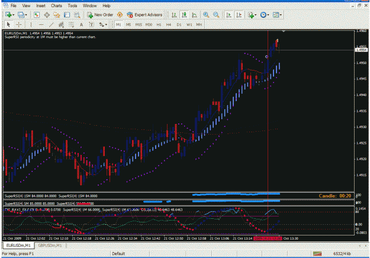Click the 'SuperRSI(4) 15M 84.0000' indicator label
The height and width of the screenshot is (258, 370).
pos(78,196)
